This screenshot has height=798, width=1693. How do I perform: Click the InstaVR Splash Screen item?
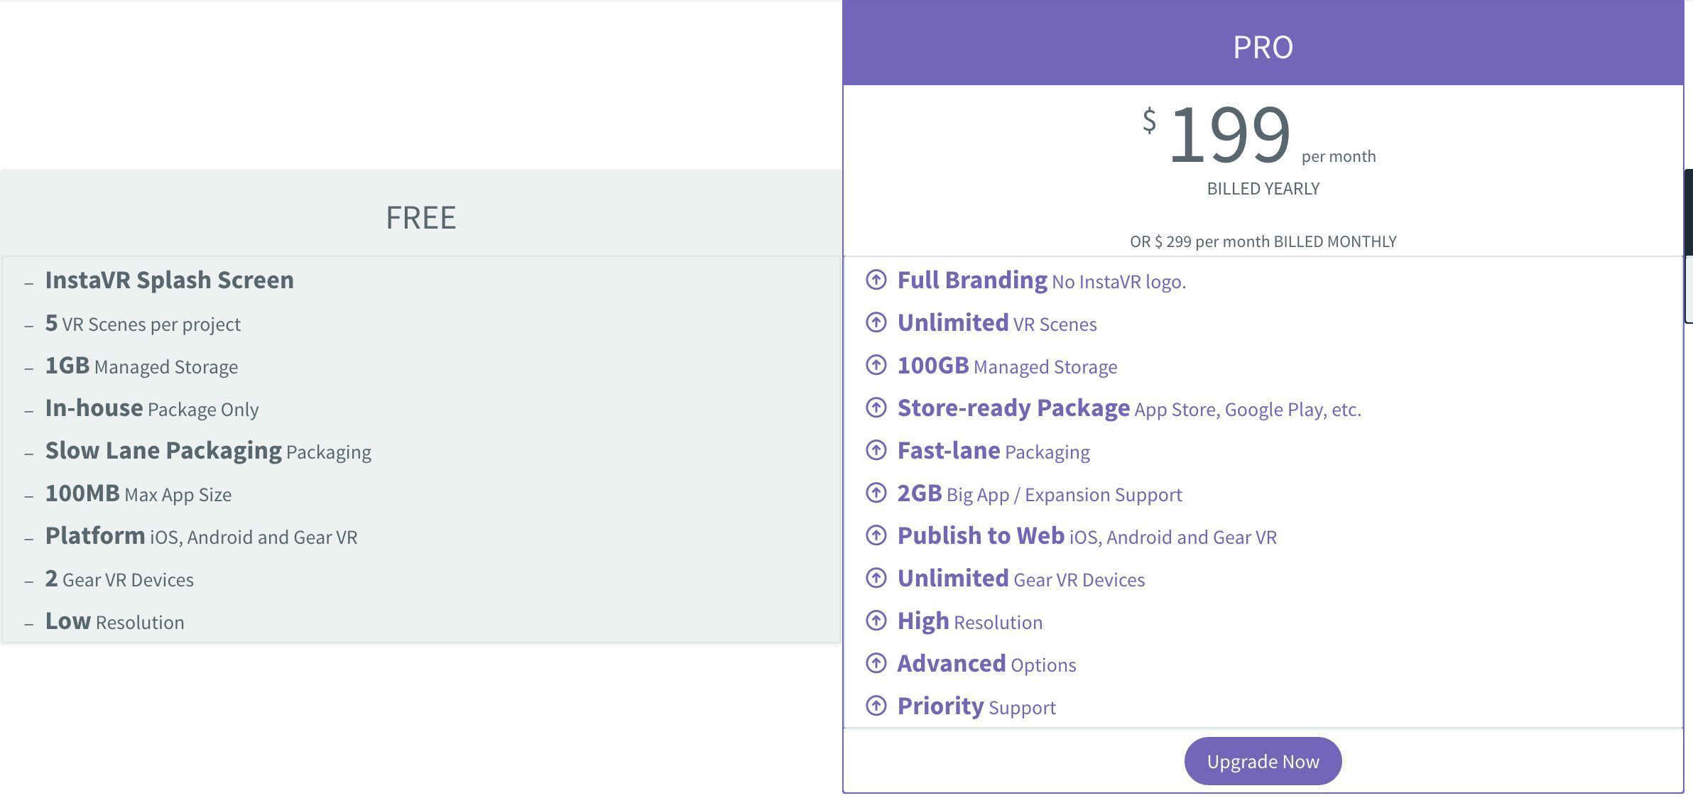coord(169,280)
